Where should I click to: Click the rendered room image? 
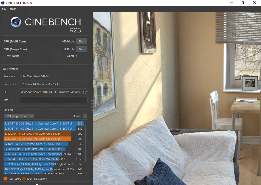click(x=177, y=98)
